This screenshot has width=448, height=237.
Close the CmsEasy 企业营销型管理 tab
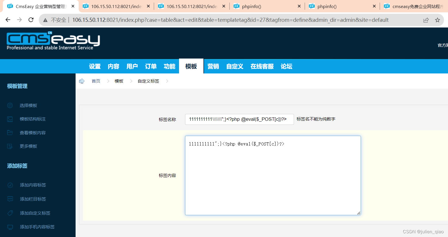(73, 6)
